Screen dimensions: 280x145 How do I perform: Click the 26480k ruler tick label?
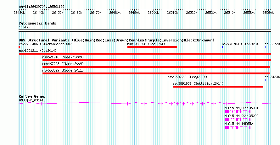point(115,13)
